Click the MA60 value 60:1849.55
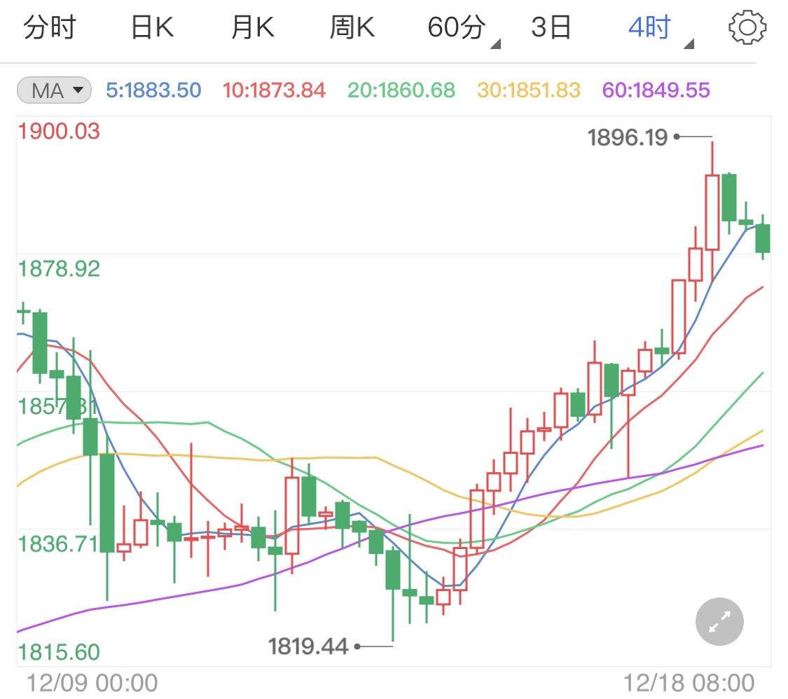Screen dimensions: 788x699 (x=656, y=90)
